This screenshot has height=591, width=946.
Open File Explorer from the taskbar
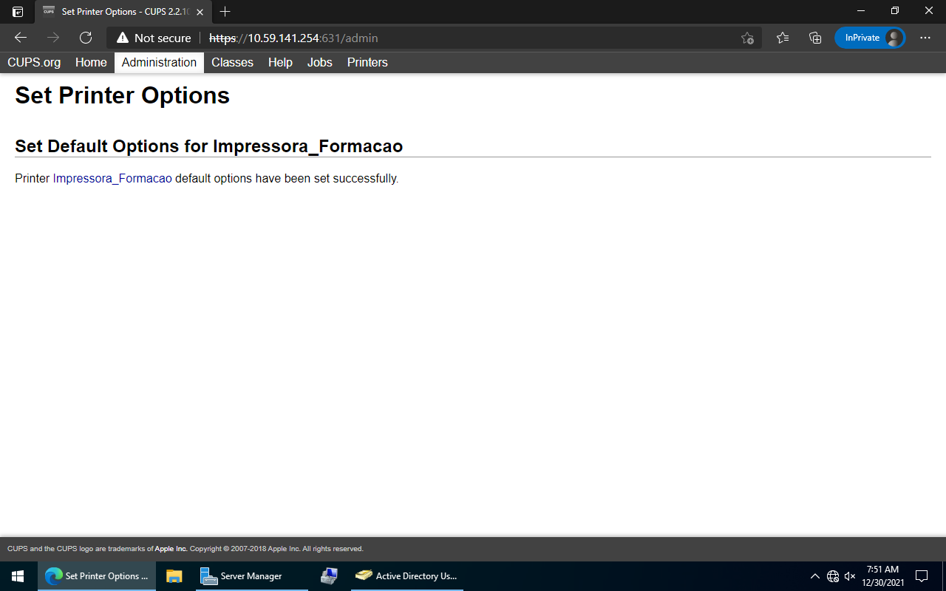click(174, 575)
